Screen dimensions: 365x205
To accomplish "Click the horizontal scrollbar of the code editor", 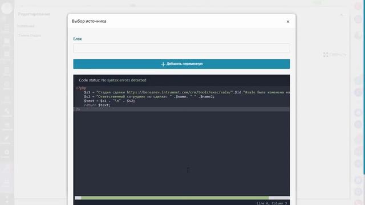I will pos(175,198).
